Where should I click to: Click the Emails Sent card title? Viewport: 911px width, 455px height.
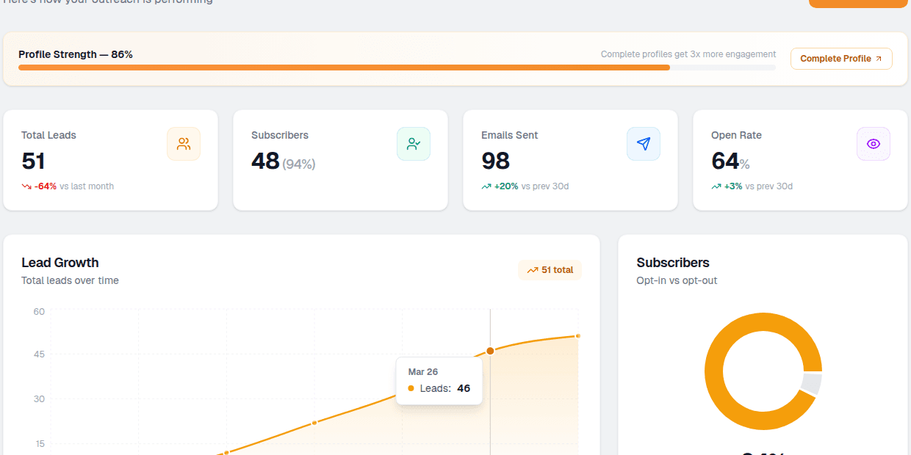click(x=510, y=135)
